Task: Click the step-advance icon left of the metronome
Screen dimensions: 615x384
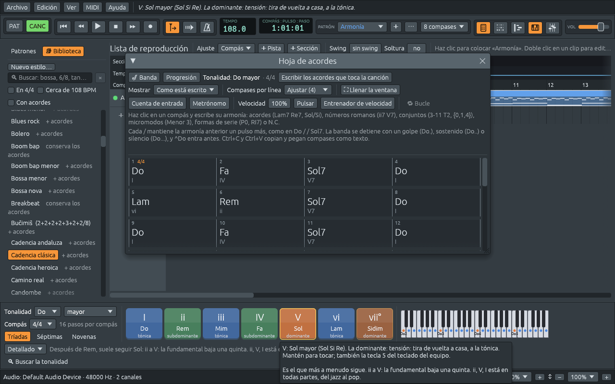Action: click(x=190, y=27)
